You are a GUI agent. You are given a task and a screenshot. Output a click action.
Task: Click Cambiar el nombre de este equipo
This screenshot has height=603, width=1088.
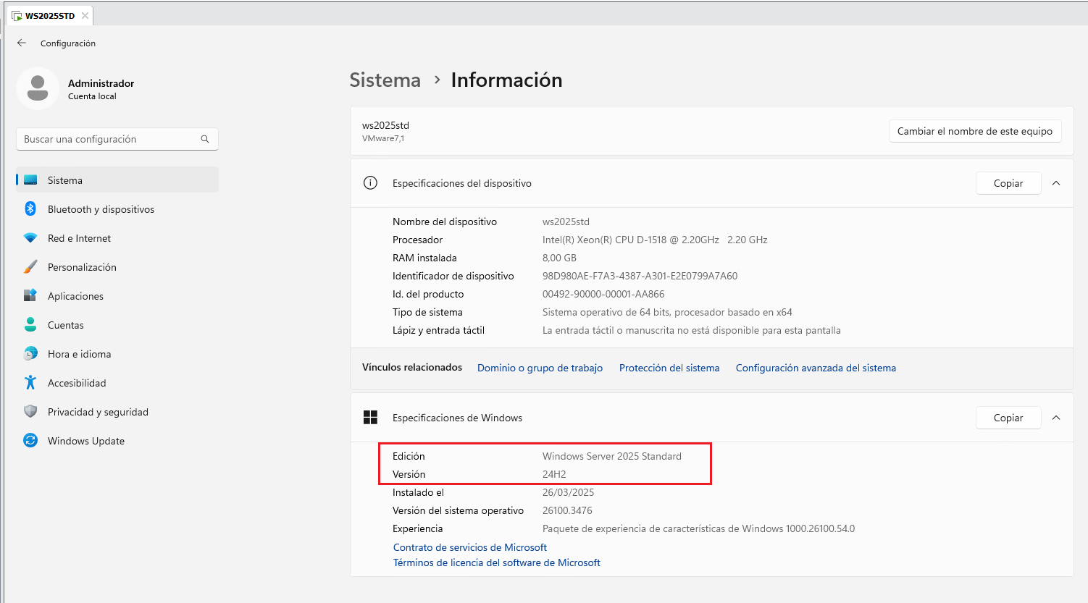coord(974,131)
